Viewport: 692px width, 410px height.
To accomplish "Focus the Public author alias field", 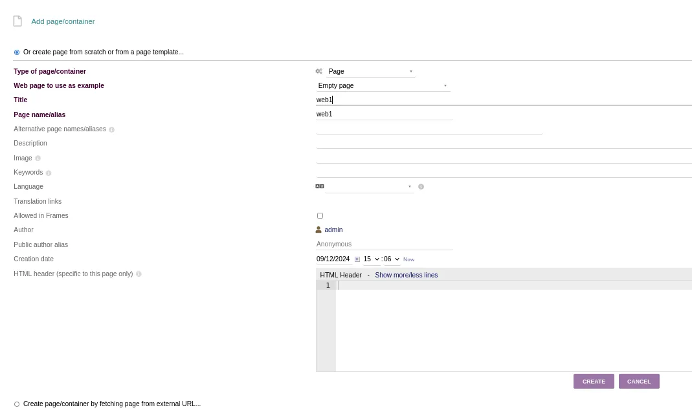I will click(x=384, y=244).
